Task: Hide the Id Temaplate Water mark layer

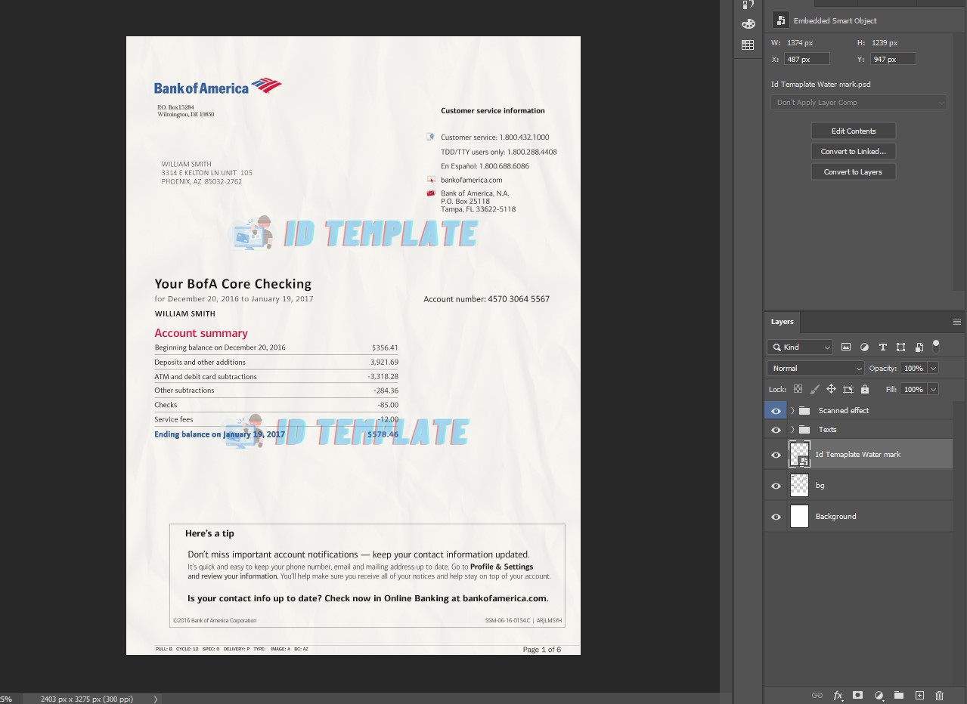Action: pyautogui.click(x=776, y=455)
